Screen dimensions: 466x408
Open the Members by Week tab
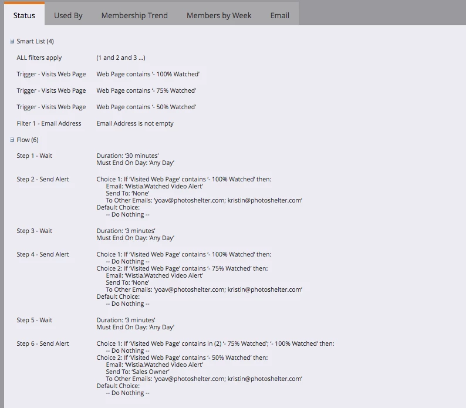point(219,15)
